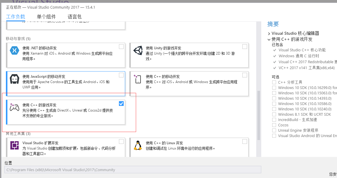Image resolution: width=337 pixels, height=178 pixels.
Task: Enable Windows 8.1 SDK 和 UCRT SDK option
Action: pos(274,115)
